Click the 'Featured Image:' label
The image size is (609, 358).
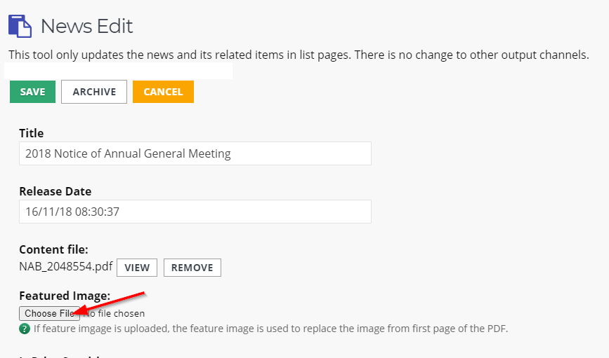coord(65,296)
